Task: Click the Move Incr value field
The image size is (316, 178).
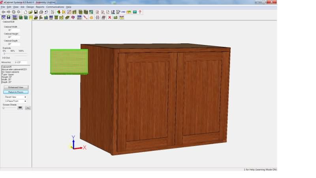Action: pos(21,62)
